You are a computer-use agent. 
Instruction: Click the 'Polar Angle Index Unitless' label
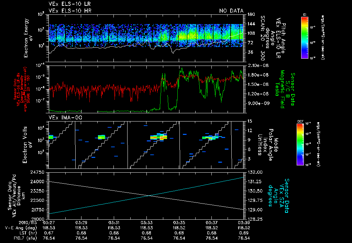click(265, 145)
